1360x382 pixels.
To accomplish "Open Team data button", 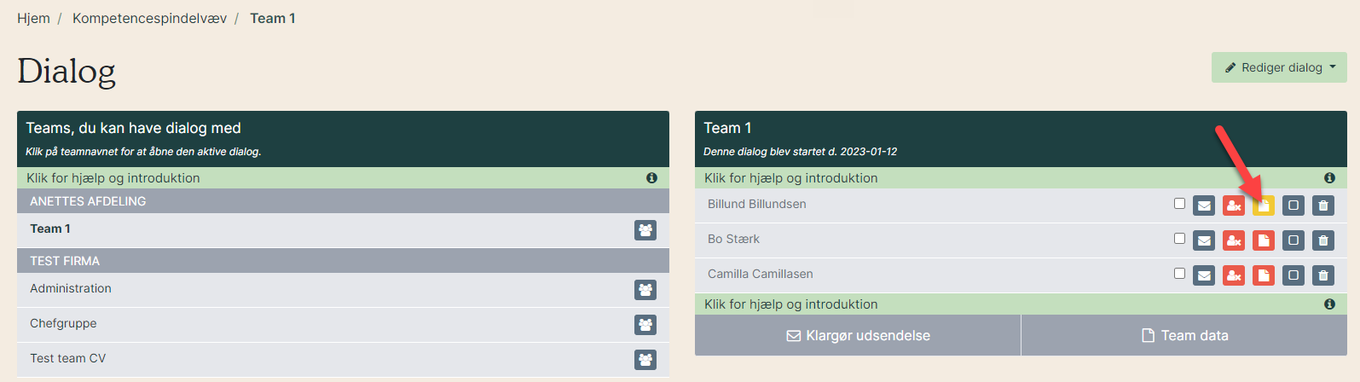I will coord(1184,335).
